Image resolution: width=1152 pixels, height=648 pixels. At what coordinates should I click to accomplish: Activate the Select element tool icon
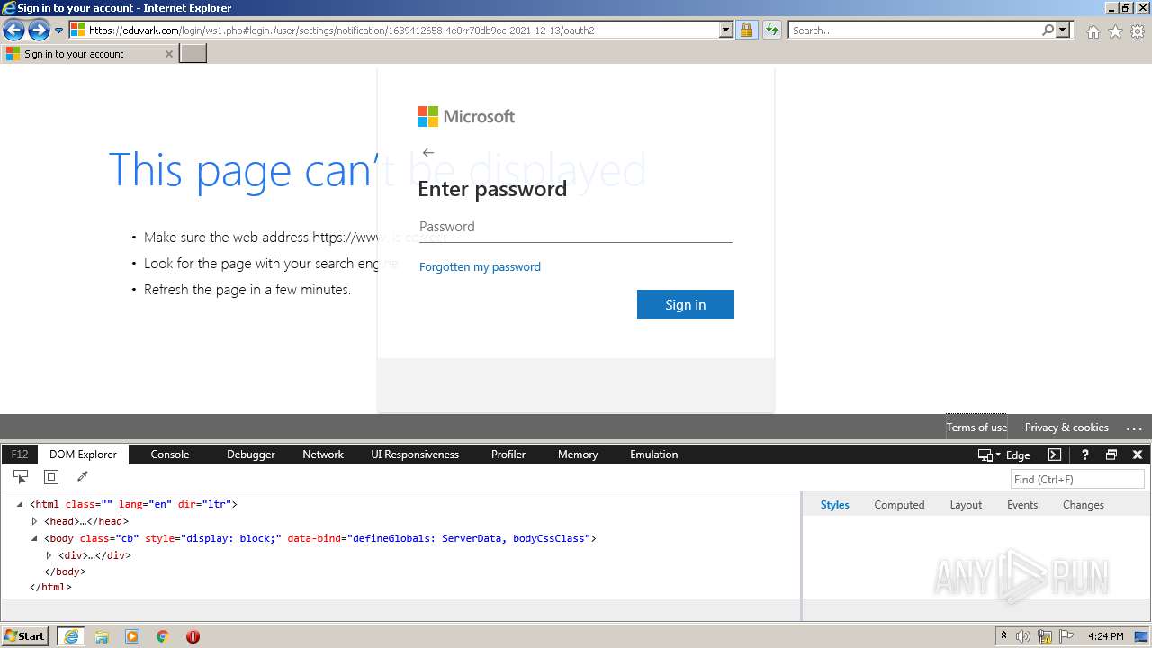(21, 477)
